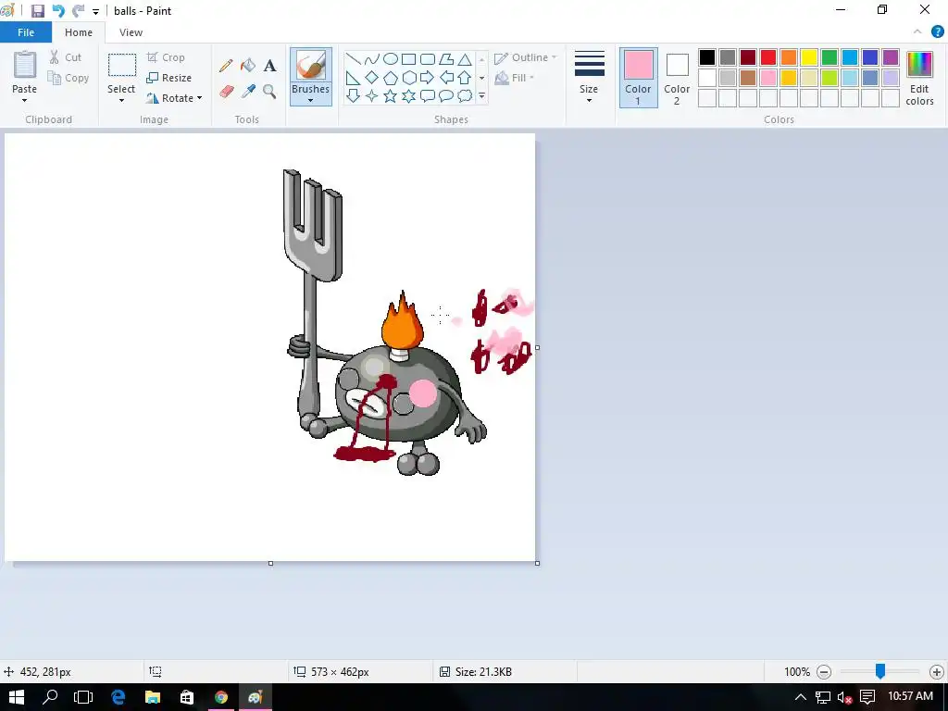The height and width of the screenshot is (711, 948).
Task: Choose the Right arrow shape
Action: pyautogui.click(x=428, y=78)
